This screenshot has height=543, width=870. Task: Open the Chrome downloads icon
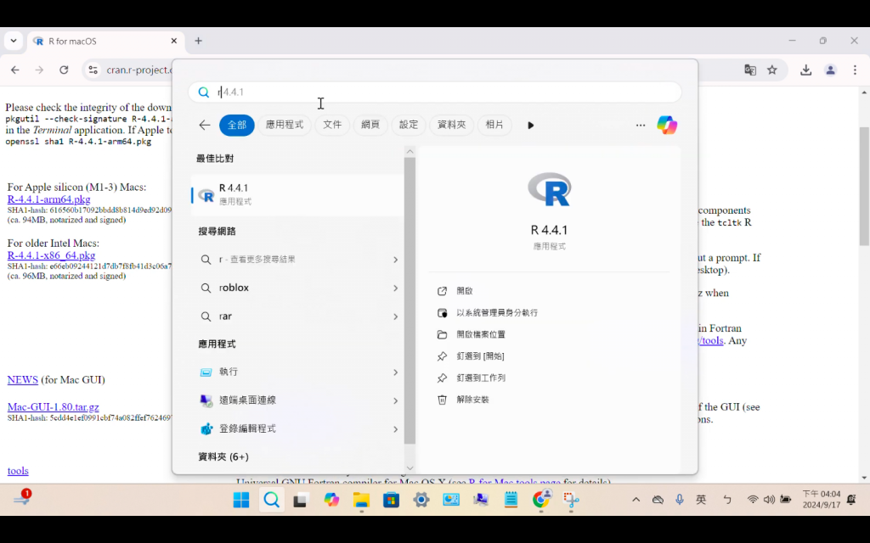pyautogui.click(x=805, y=70)
